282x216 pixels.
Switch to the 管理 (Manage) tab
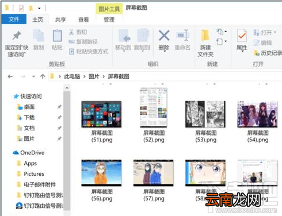tap(109, 20)
